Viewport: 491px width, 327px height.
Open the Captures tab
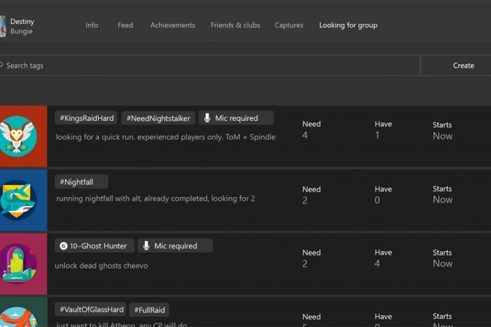[x=288, y=25]
